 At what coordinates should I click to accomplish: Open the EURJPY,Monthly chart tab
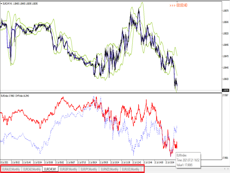(x=89, y=169)
